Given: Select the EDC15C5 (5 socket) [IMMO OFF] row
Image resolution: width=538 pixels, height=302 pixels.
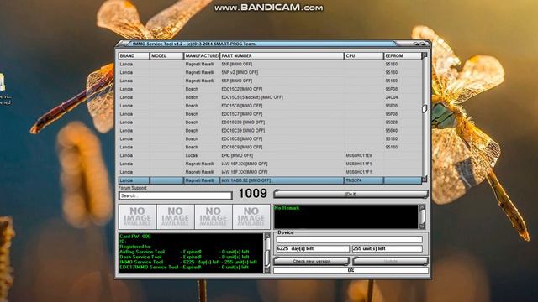Looking at the screenshot, I should click(270, 97).
